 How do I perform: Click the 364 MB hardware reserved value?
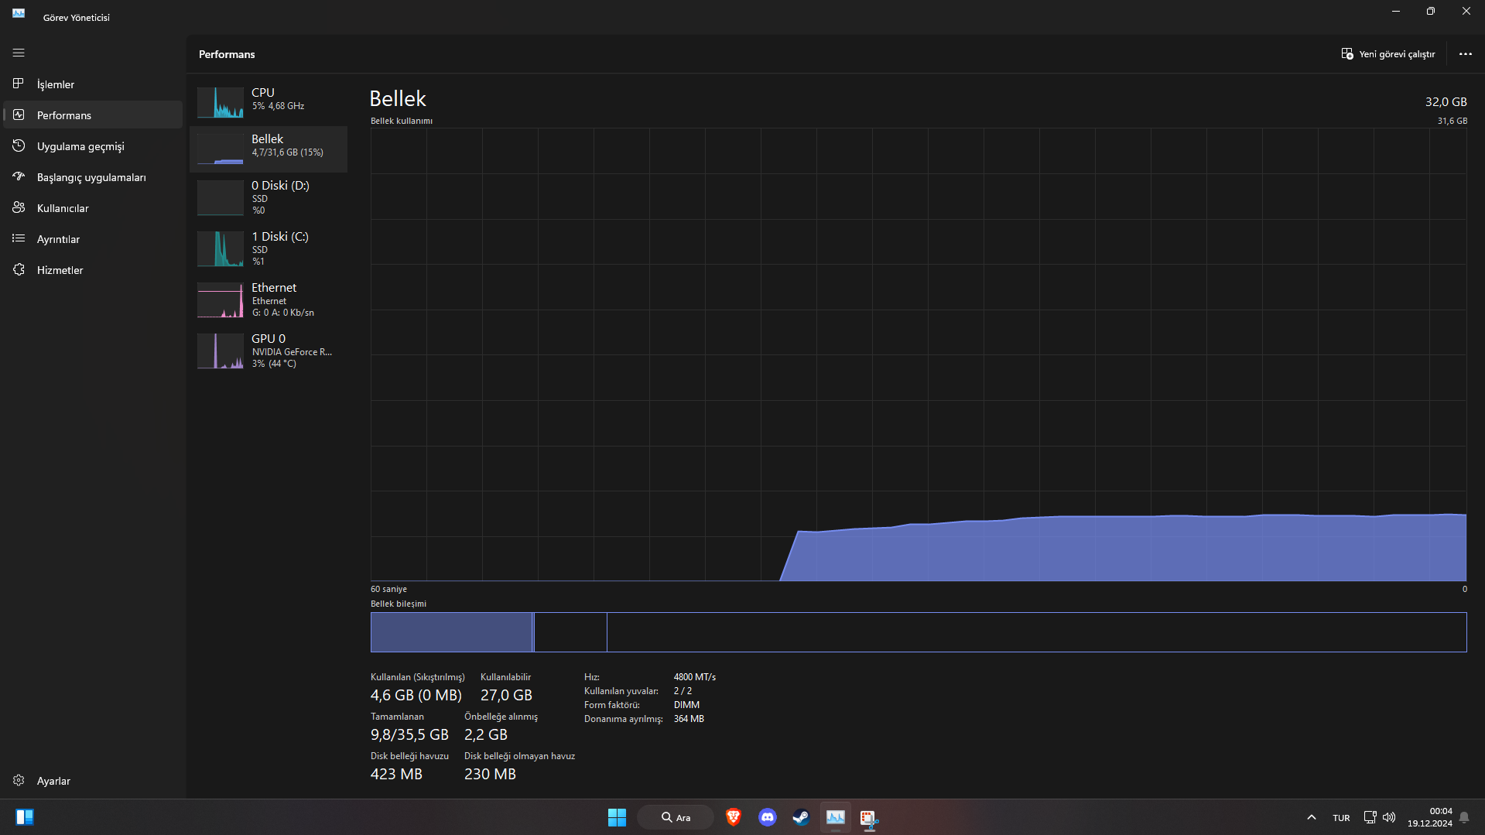pyautogui.click(x=689, y=719)
